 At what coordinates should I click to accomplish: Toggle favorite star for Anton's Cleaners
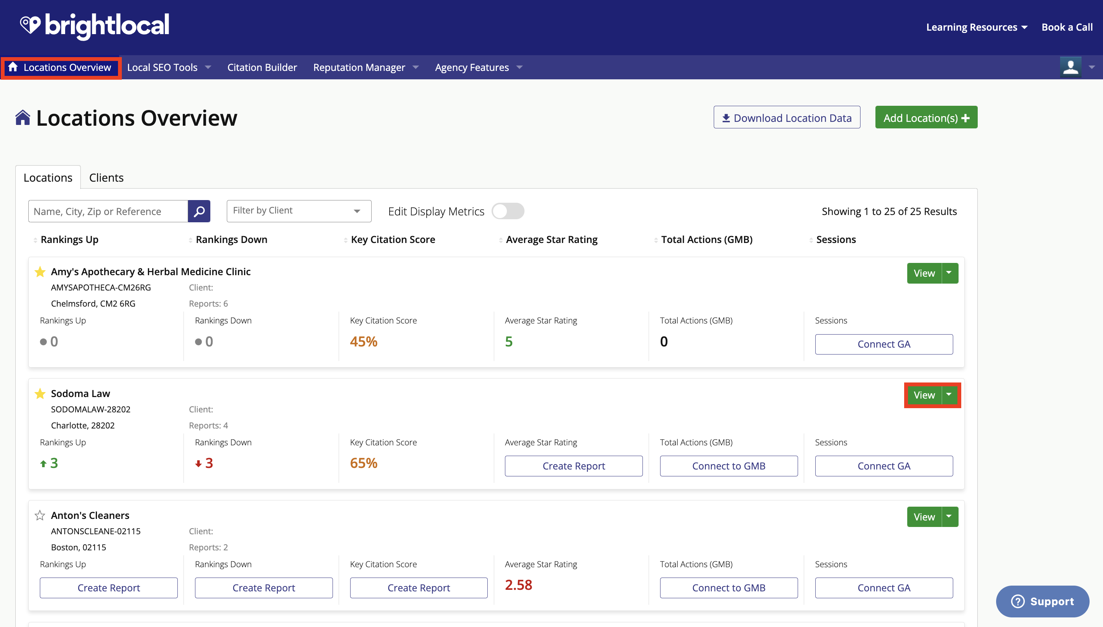(40, 515)
